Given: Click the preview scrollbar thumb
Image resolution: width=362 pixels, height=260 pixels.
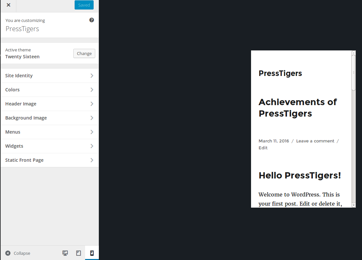Looking at the screenshot, I should click(x=353, y=73).
